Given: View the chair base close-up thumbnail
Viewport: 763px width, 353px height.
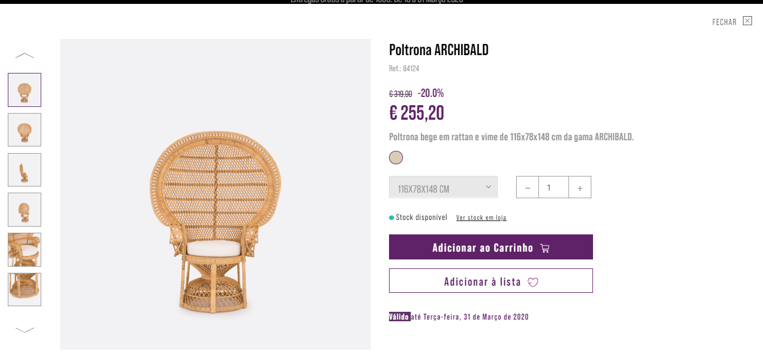Looking at the screenshot, I should [x=25, y=290].
